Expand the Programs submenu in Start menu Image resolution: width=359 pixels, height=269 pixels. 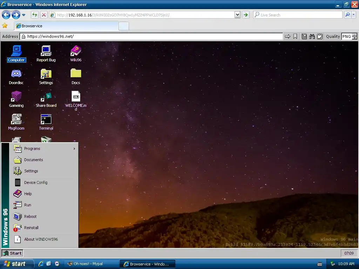pos(44,149)
